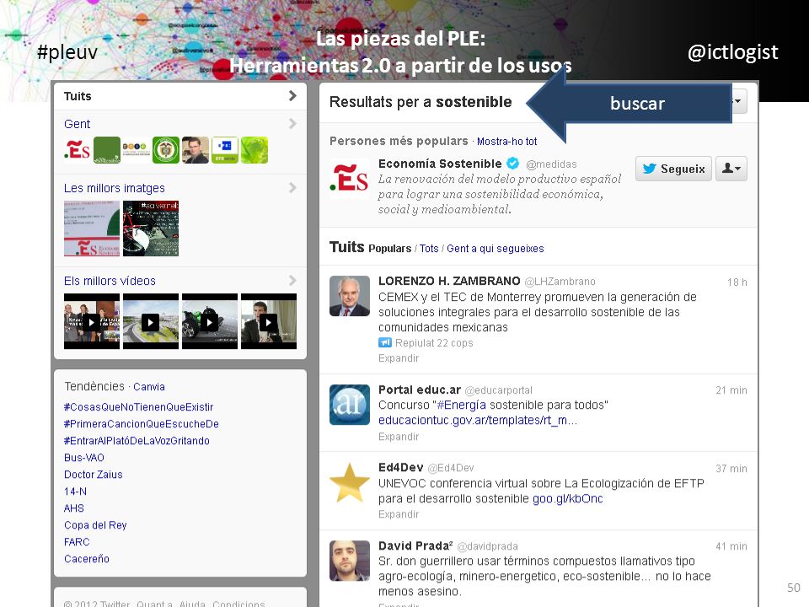Expand Els millors vídeos chevron

click(292, 280)
